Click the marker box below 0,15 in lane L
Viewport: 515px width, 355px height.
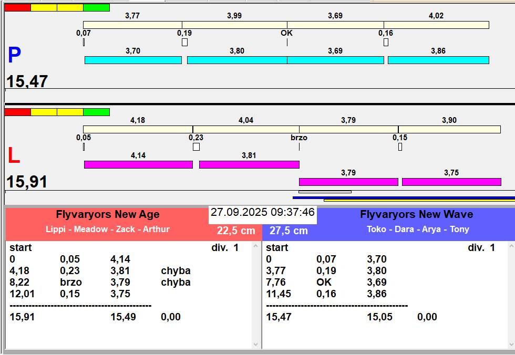tap(400, 147)
